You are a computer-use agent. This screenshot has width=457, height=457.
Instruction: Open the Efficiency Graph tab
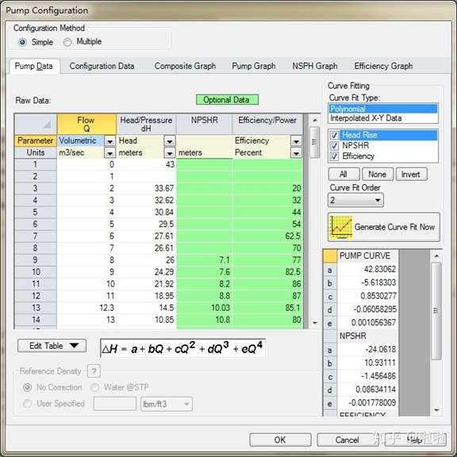tap(383, 66)
